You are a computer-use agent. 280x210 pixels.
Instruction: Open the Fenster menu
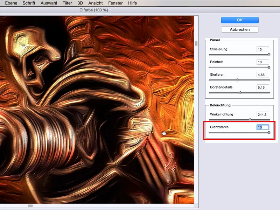click(x=115, y=3)
